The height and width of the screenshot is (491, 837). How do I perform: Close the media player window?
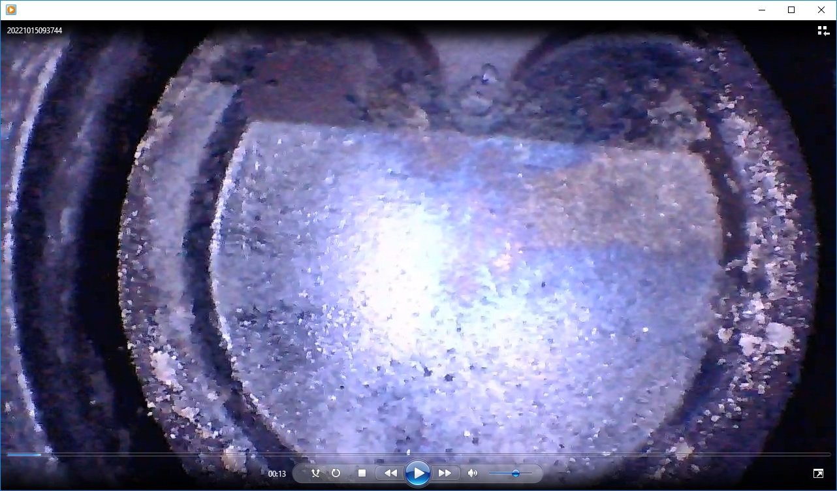point(821,10)
